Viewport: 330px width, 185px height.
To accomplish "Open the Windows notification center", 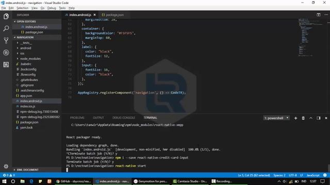I will point(323,181).
